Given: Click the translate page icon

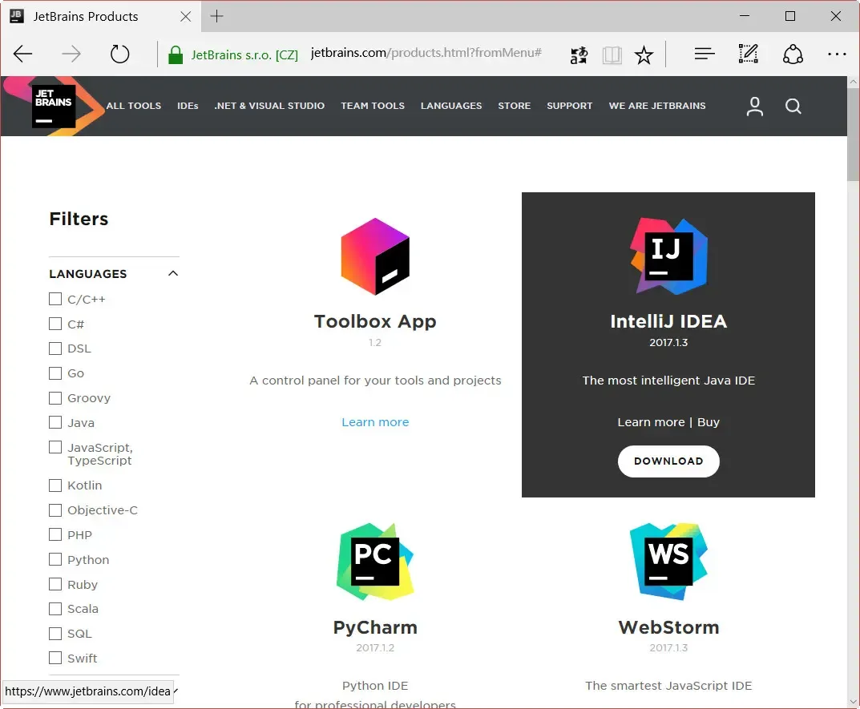Looking at the screenshot, I should tap(579, 54).
